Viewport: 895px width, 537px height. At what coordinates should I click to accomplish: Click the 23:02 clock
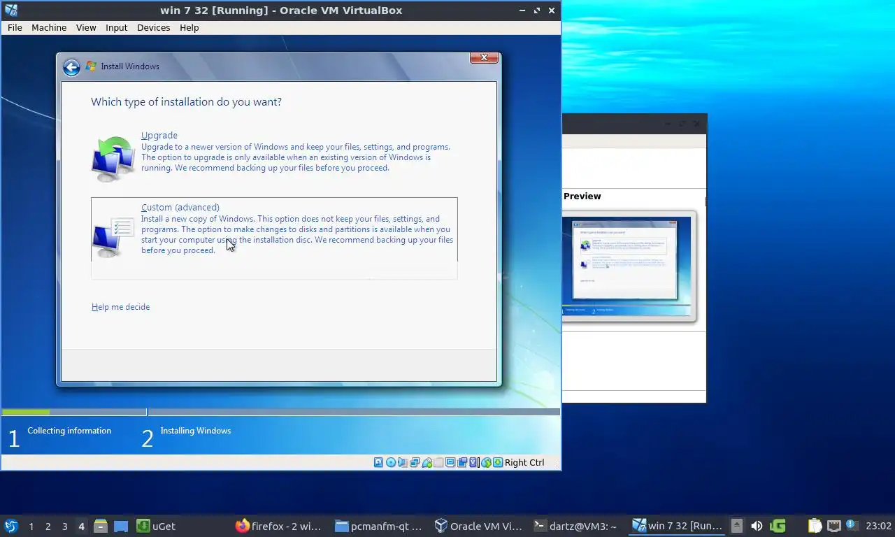(878, 526)
